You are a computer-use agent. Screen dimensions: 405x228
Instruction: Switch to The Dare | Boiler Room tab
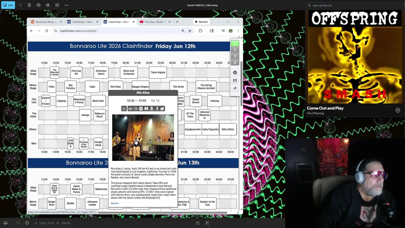pos(155,22)
